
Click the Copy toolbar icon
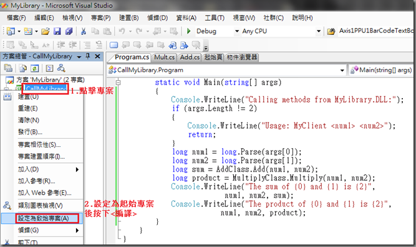click(95, 31)
